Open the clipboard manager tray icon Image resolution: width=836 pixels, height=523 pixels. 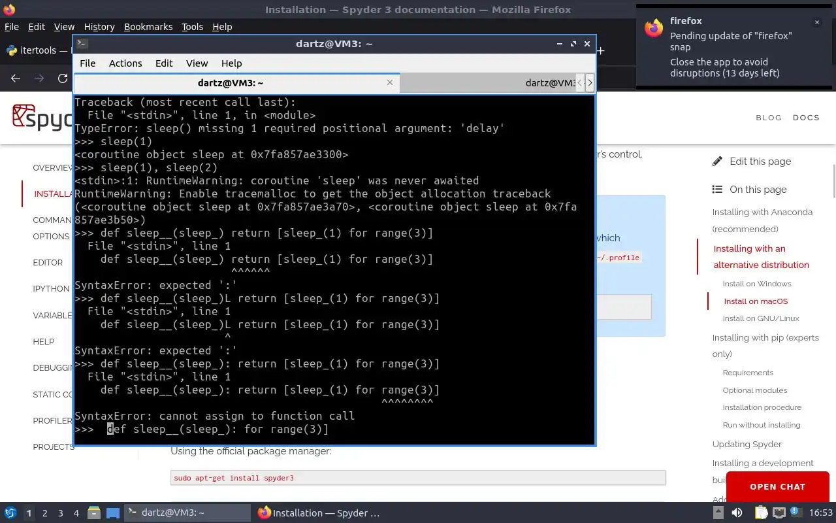click(762, 513)
